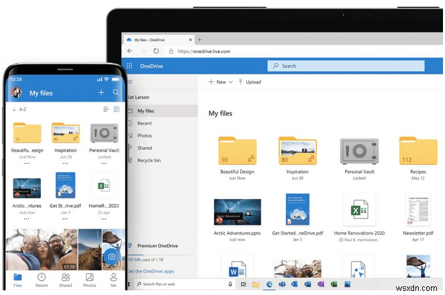This screenshot has width=445, height=295.
Task: Click the browser forward arrow
Action: (x=143, y=51)
